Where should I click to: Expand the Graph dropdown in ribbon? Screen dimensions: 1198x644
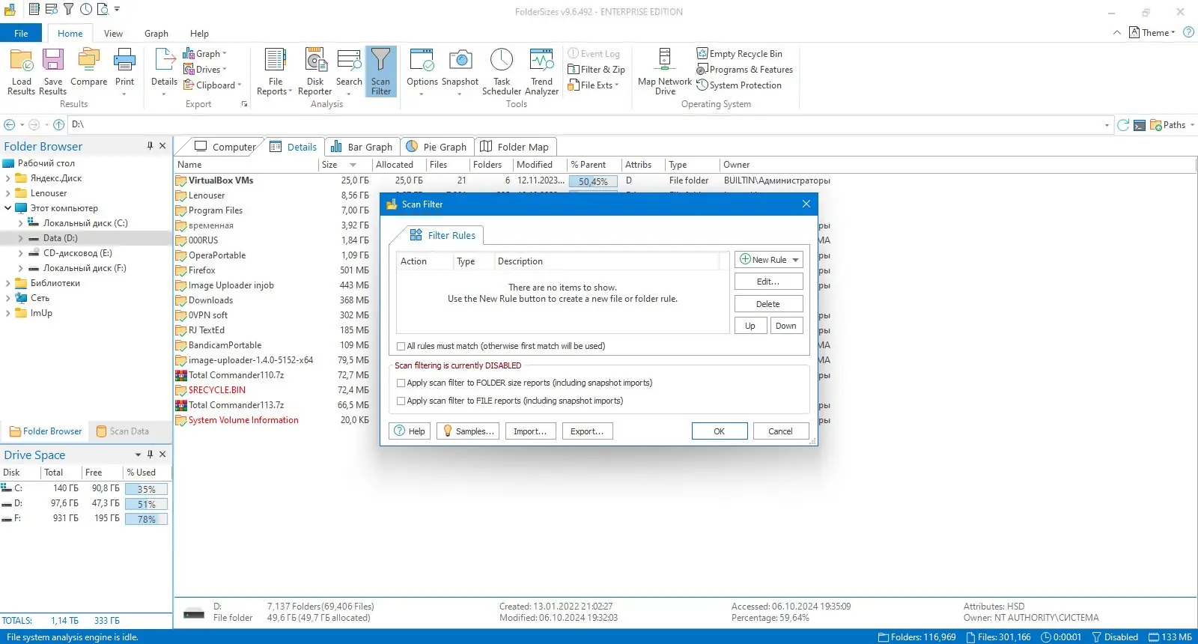(x=205, y=54)
